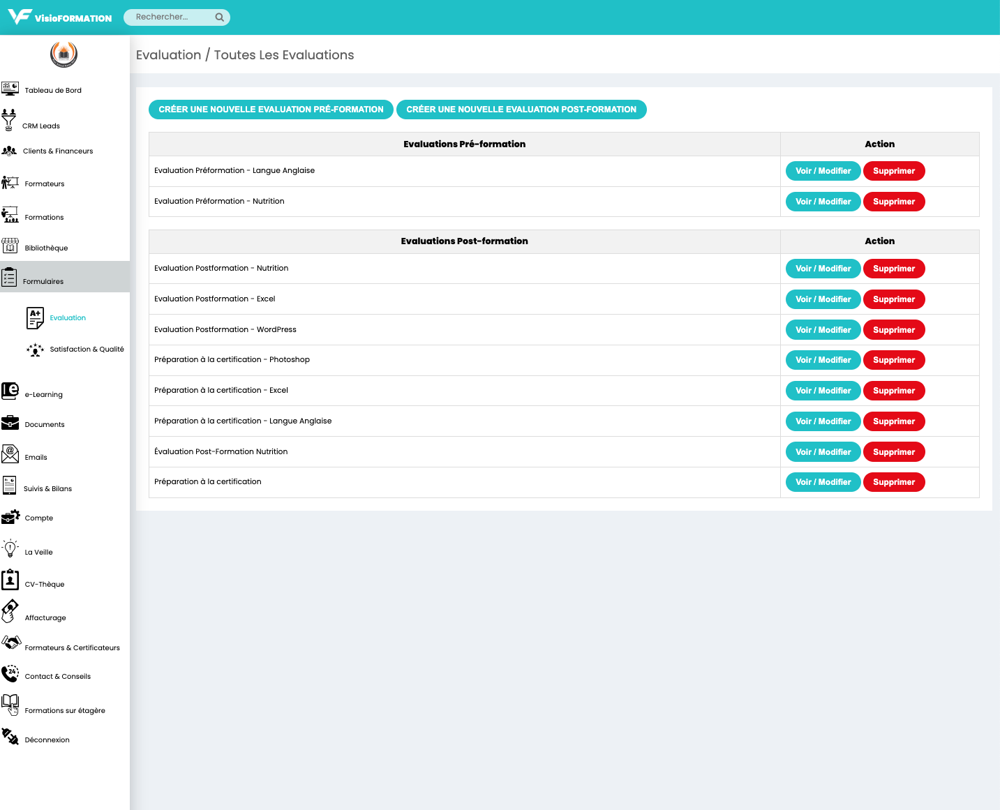
Task: Click the Compte gear briefcase icon
Action: pyautogui.click(x=10, y=516)
